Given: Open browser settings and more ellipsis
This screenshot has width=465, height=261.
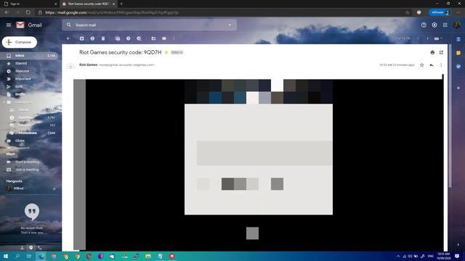Looking at the screenshot, I should [458, 12].
